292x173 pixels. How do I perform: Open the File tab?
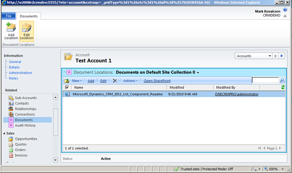(9, 16)
